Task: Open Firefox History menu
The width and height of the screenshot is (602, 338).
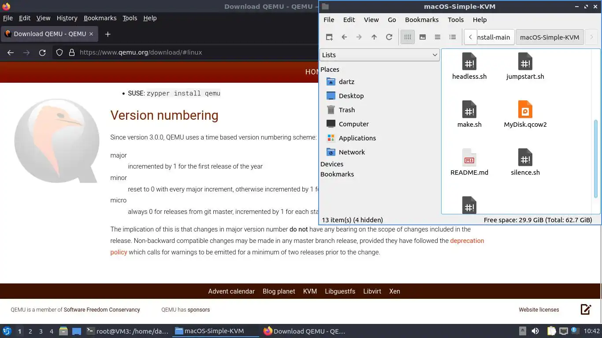Action: click(x=67, y=18)
